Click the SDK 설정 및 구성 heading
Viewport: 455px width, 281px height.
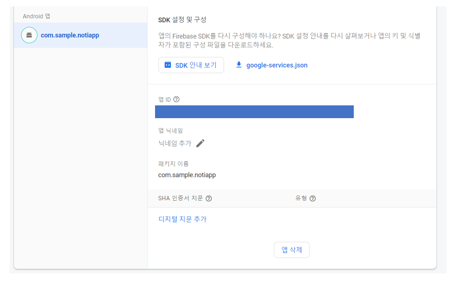click(182, 20)
